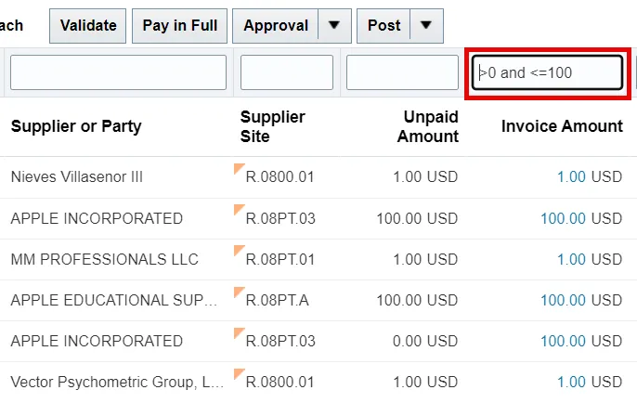Click the Unpaid Amount column header
The height and width of the screenshot is (403, 637).
[428, 126]
